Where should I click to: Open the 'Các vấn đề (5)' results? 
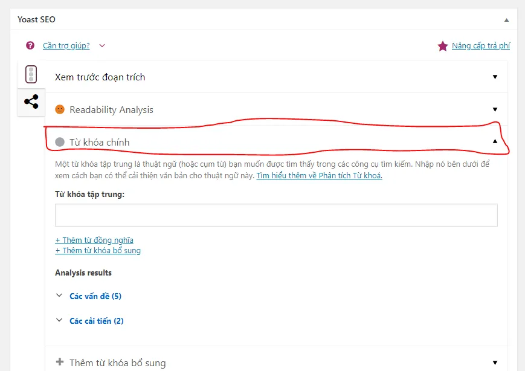95,296
